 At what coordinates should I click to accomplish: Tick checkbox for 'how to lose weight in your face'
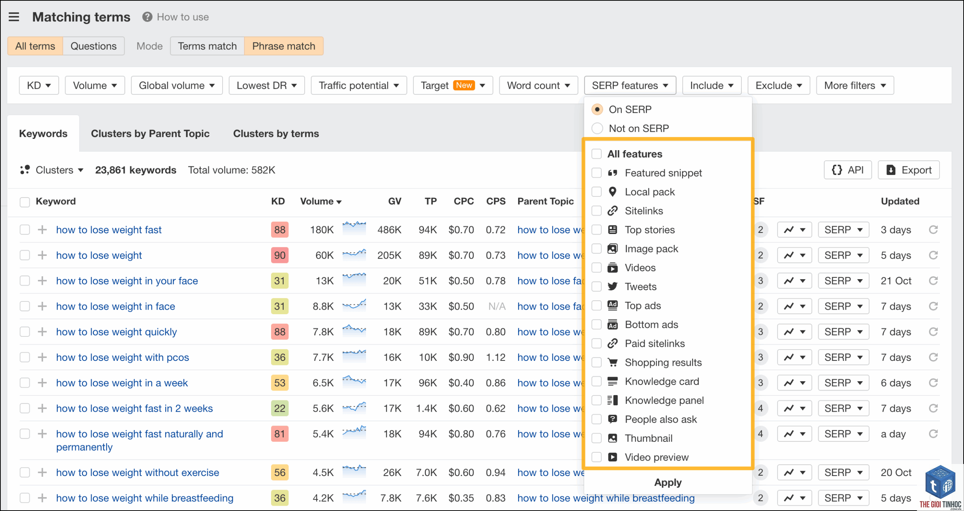[x=25, y=281]
